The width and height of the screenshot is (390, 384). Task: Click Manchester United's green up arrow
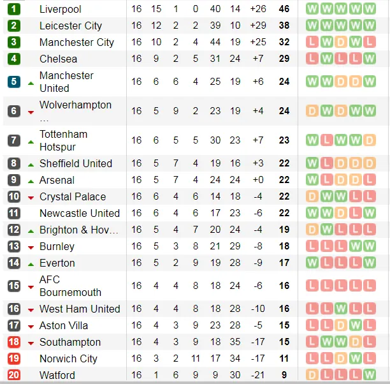(x=31, y=82)
